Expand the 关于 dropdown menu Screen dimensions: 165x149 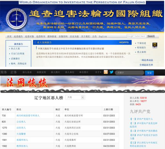(98, 72)
